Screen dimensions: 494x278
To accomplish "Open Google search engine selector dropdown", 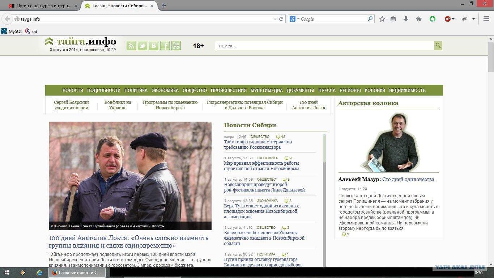I will click(x=298, y=19).
